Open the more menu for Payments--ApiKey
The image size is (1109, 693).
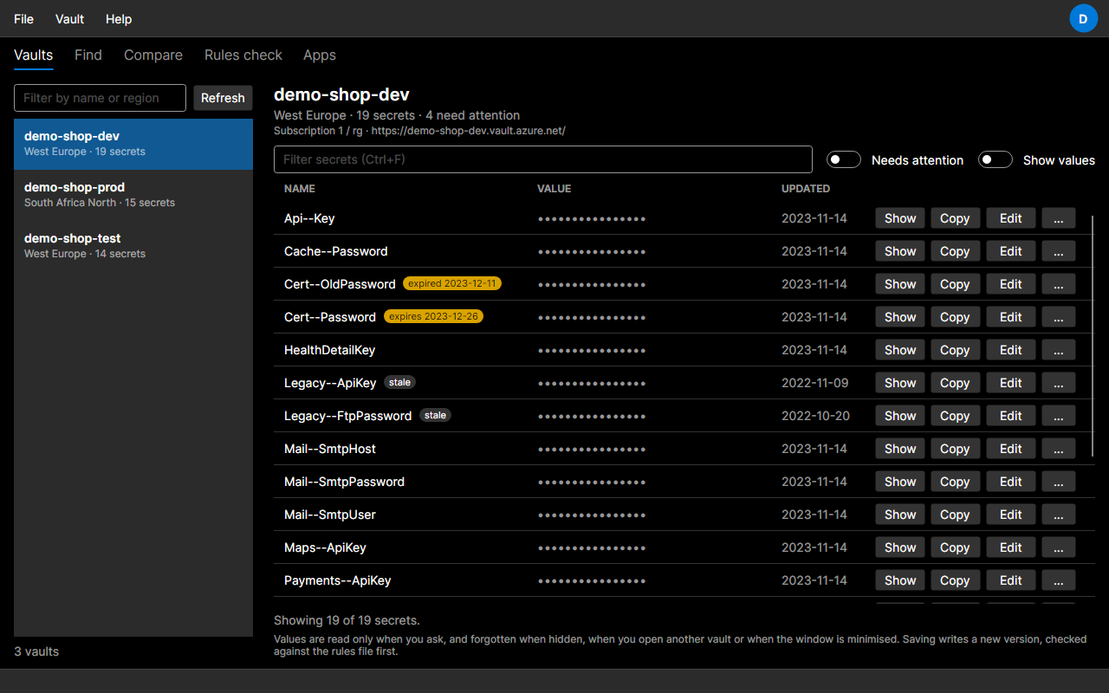click(1058, 580)
